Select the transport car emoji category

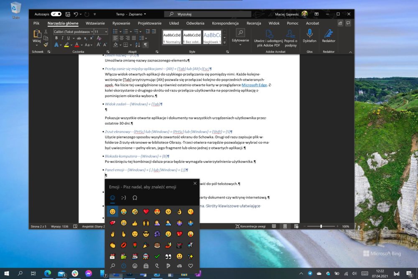[x=179, y=266]
